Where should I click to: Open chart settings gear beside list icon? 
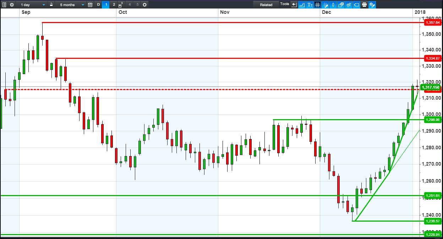pyautogui.click(x=12, y=5)
